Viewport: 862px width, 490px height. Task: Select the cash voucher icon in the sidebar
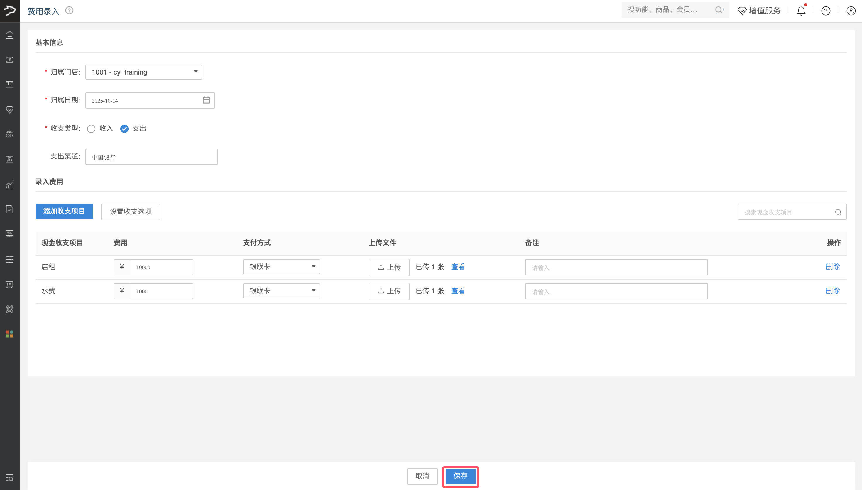10,60
